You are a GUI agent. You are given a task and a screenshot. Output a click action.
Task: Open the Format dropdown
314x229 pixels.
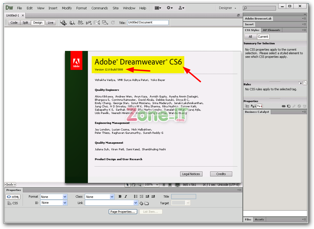[54, 197]
